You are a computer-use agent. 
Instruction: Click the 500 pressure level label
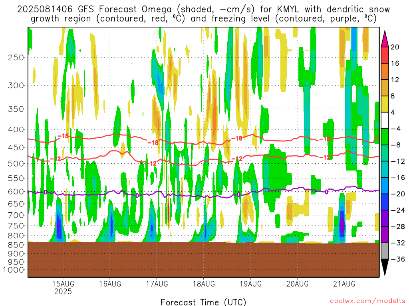tap(16, 164)
